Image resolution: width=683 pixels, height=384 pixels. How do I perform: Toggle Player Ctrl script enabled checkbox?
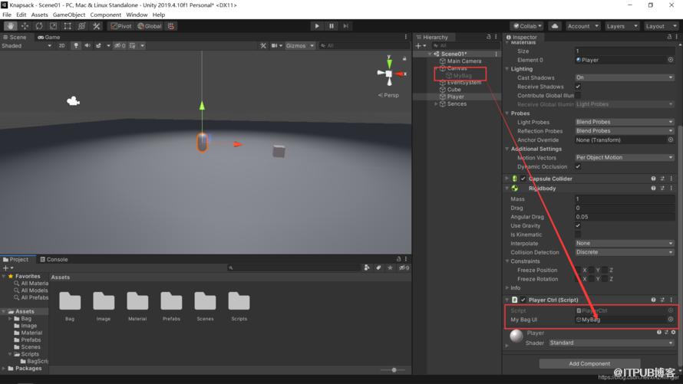coord(523,300)
